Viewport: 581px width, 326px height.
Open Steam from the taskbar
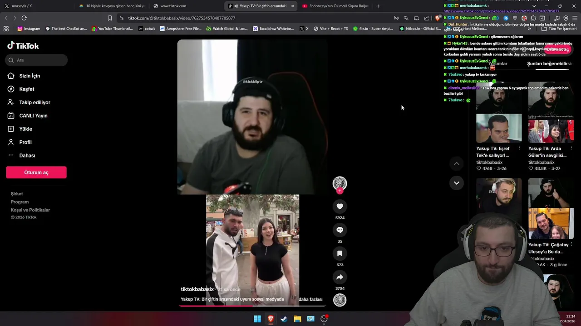pyautogui.click(x=284, y=319)
